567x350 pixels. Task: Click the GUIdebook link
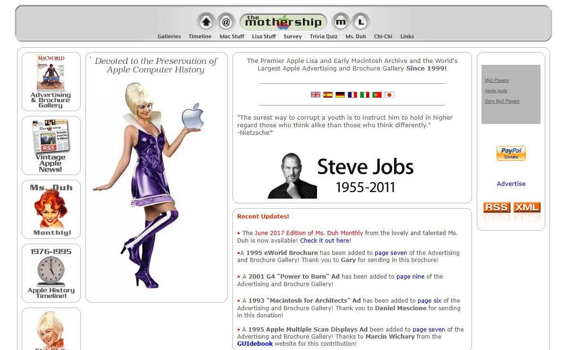click(x=255, y=344)
